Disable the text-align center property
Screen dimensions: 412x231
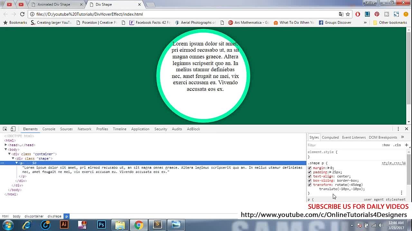[310, 176]
